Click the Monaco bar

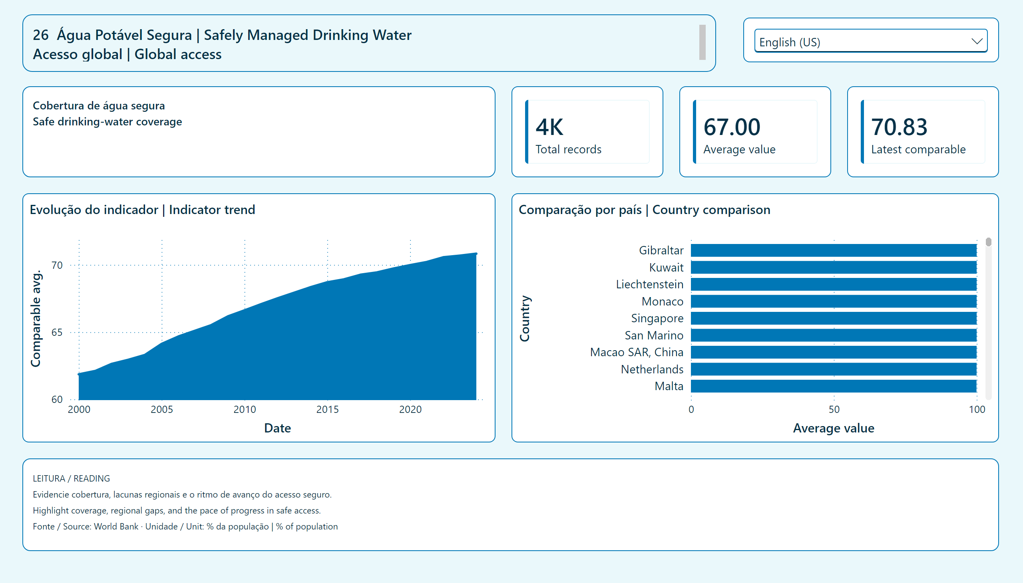(x=834, y=301)
